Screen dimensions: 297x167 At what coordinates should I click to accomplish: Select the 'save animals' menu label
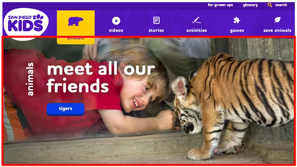coord(277,30)
